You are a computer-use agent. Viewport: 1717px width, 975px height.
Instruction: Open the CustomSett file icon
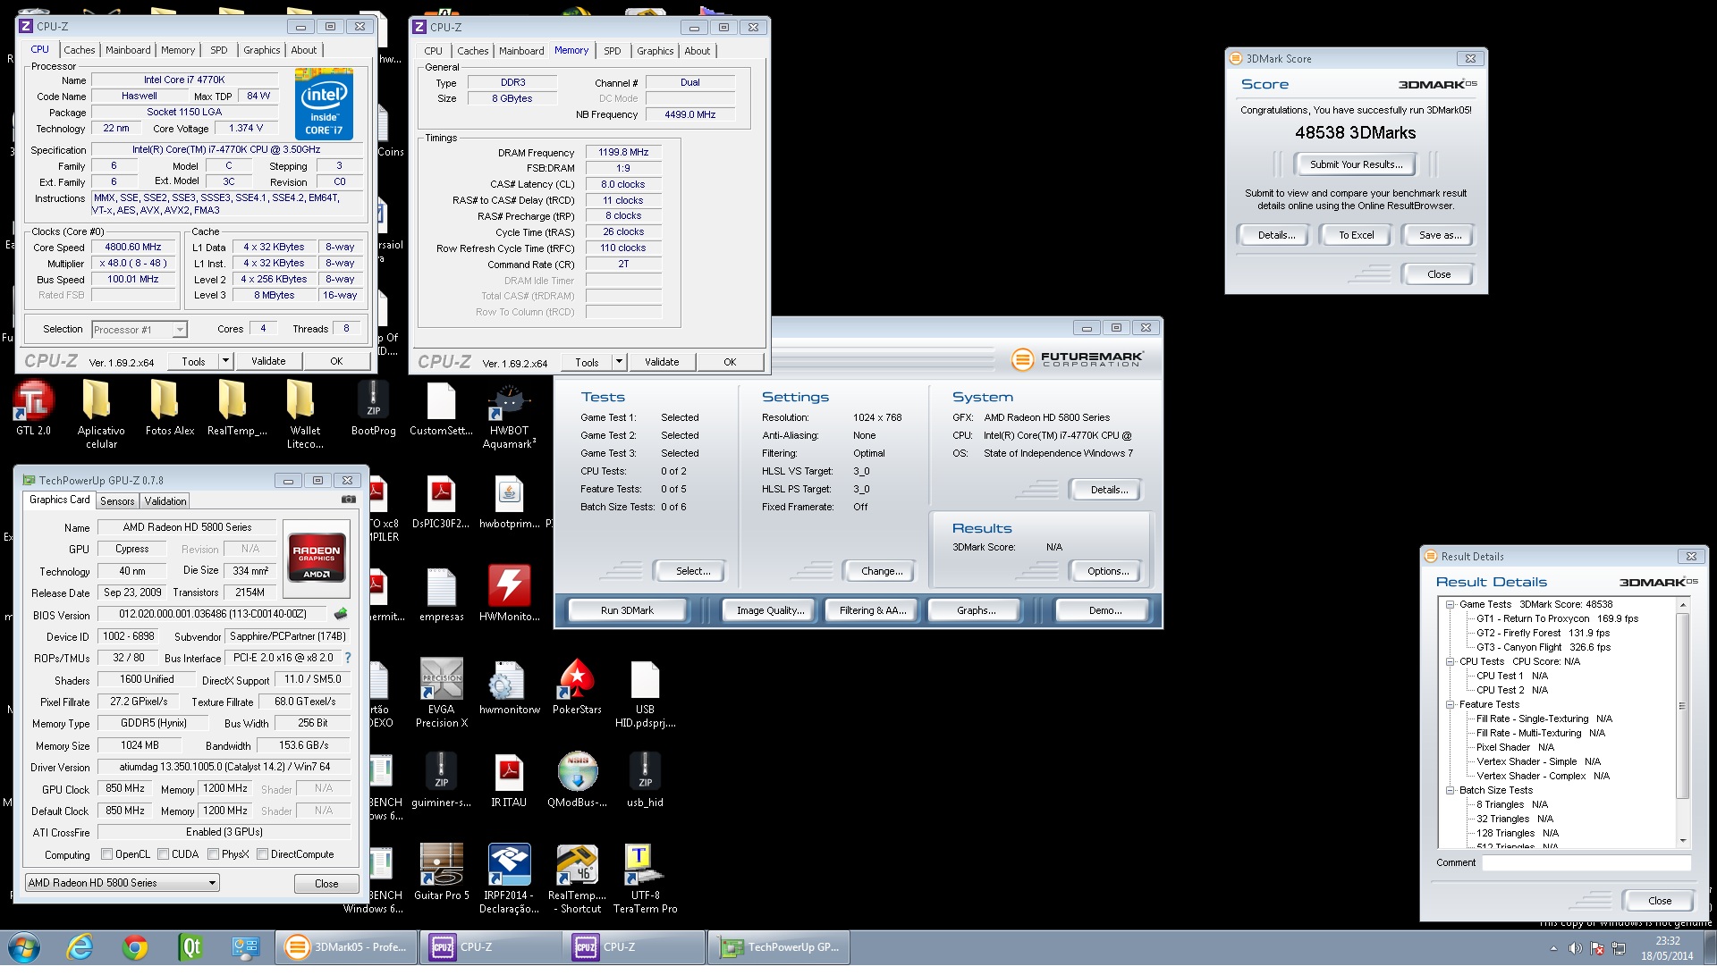coord(441,409)
